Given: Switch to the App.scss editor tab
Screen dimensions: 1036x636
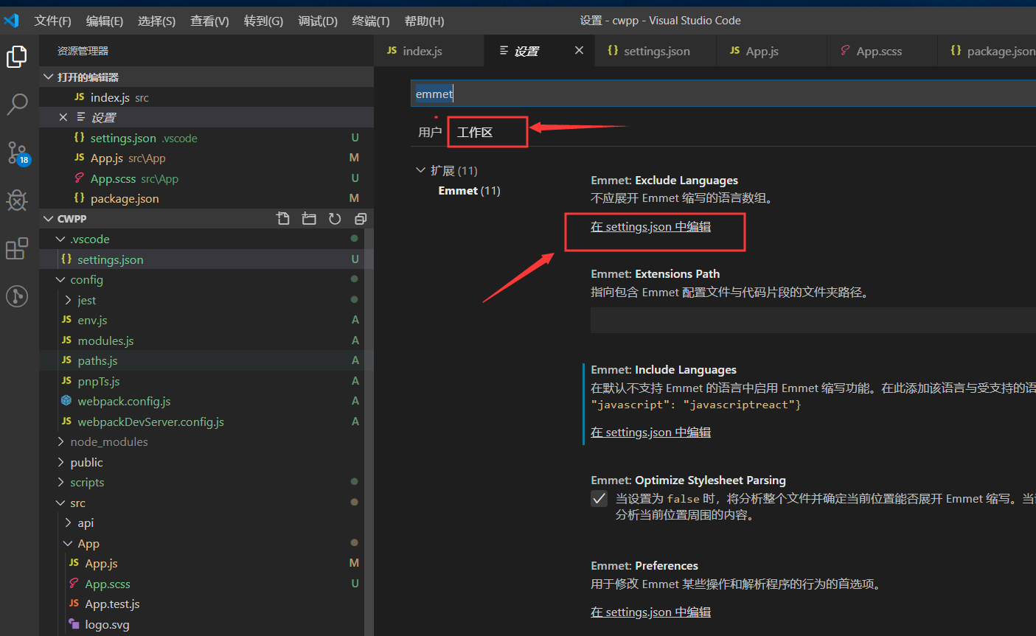Looking at the screenshot, I should [x=883, y=51].
